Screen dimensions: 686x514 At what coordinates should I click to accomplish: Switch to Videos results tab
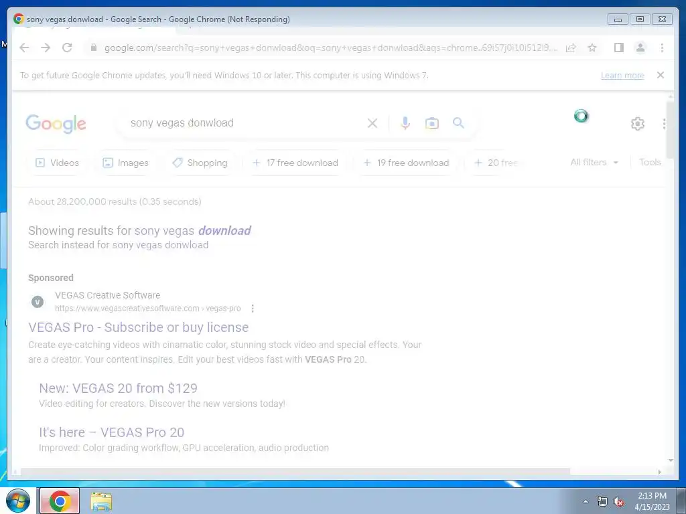click(x=58, y=163)
